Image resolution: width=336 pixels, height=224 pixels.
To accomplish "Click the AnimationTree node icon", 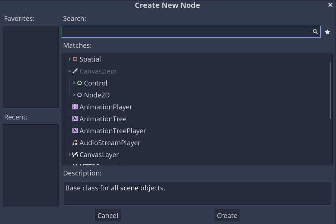I will [75, 119].
